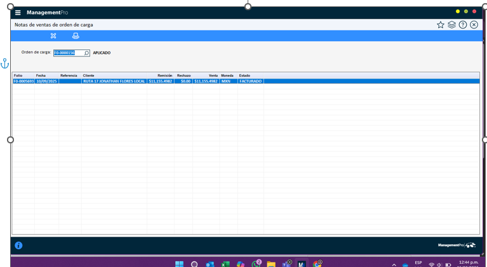Open help with the question mark icon
Image resolution: width=487 pixels, height=267 pixels.
(463, 25)
